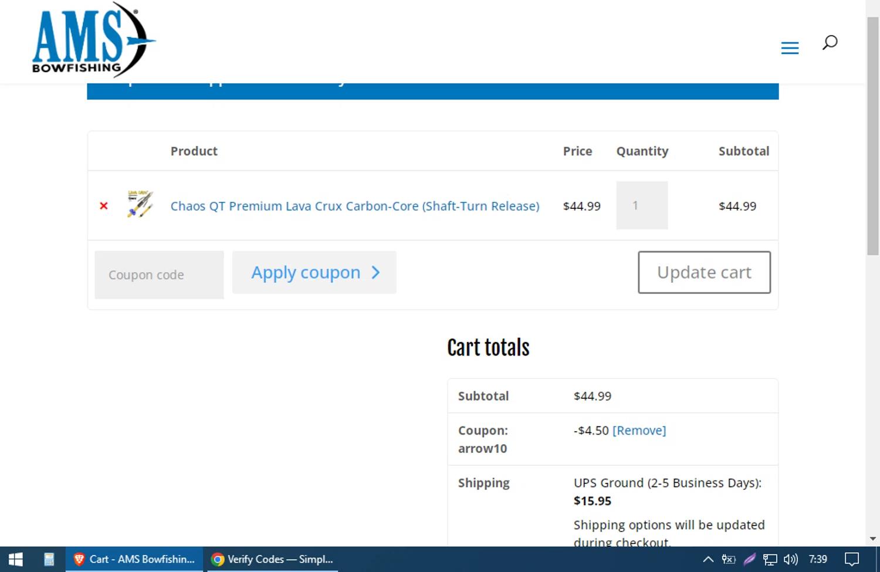Click the Apply coupon button
880x572 pixels.
tap(314, 272)
